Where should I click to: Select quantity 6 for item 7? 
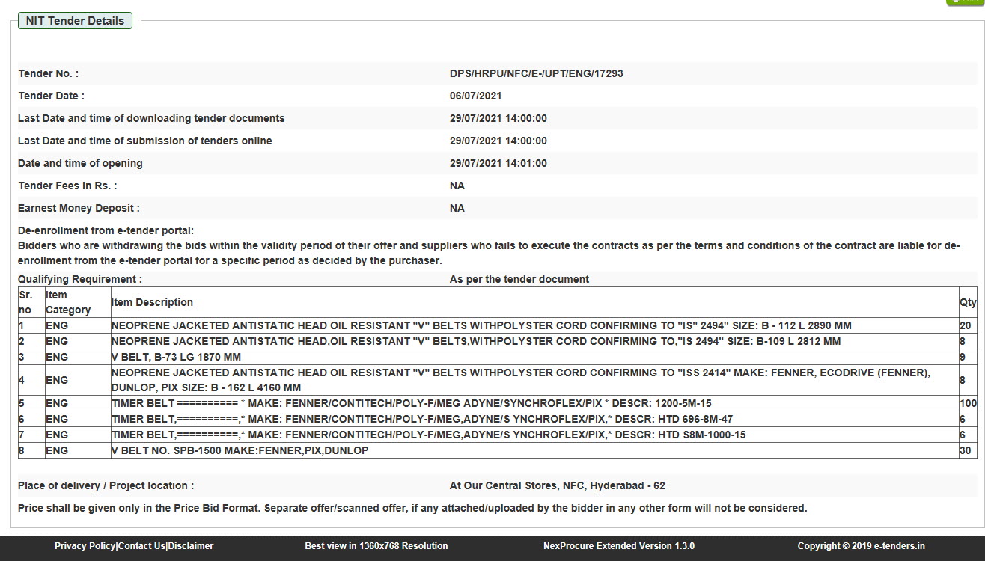[x=963, y=435]
